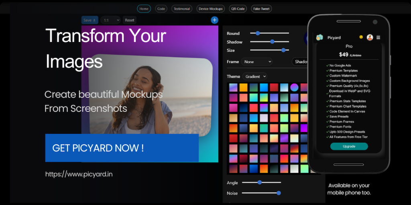The height and width of the screenshot is (205, 411).
Task: Toggle the yellow sun theme icon on phone
Action: click(x=361, y=37)
